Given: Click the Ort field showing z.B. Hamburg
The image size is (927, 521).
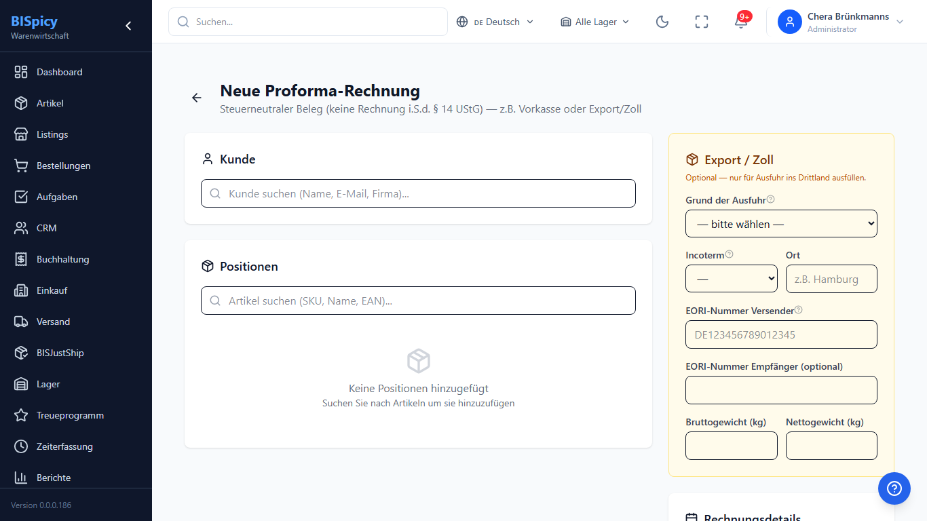Looking at the screenshot, I should [831, 279].
